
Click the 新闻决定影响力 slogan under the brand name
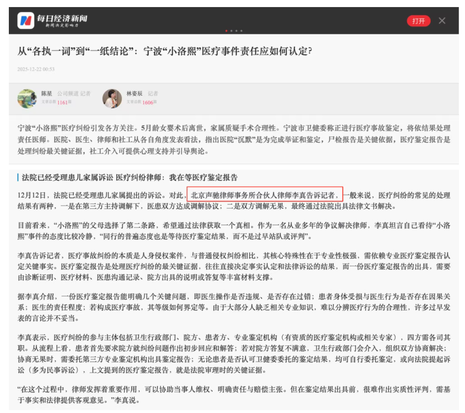tap(62, 25)
